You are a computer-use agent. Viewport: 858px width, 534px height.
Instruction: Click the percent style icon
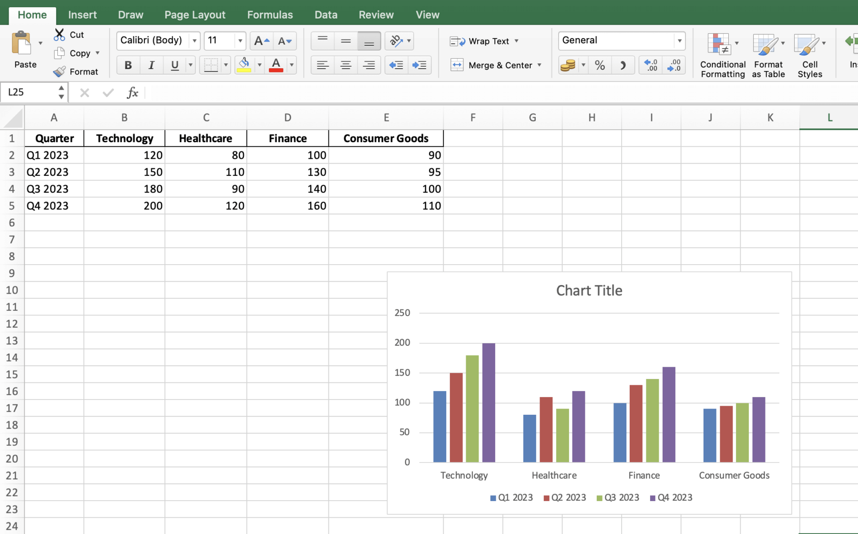[600, 65]
